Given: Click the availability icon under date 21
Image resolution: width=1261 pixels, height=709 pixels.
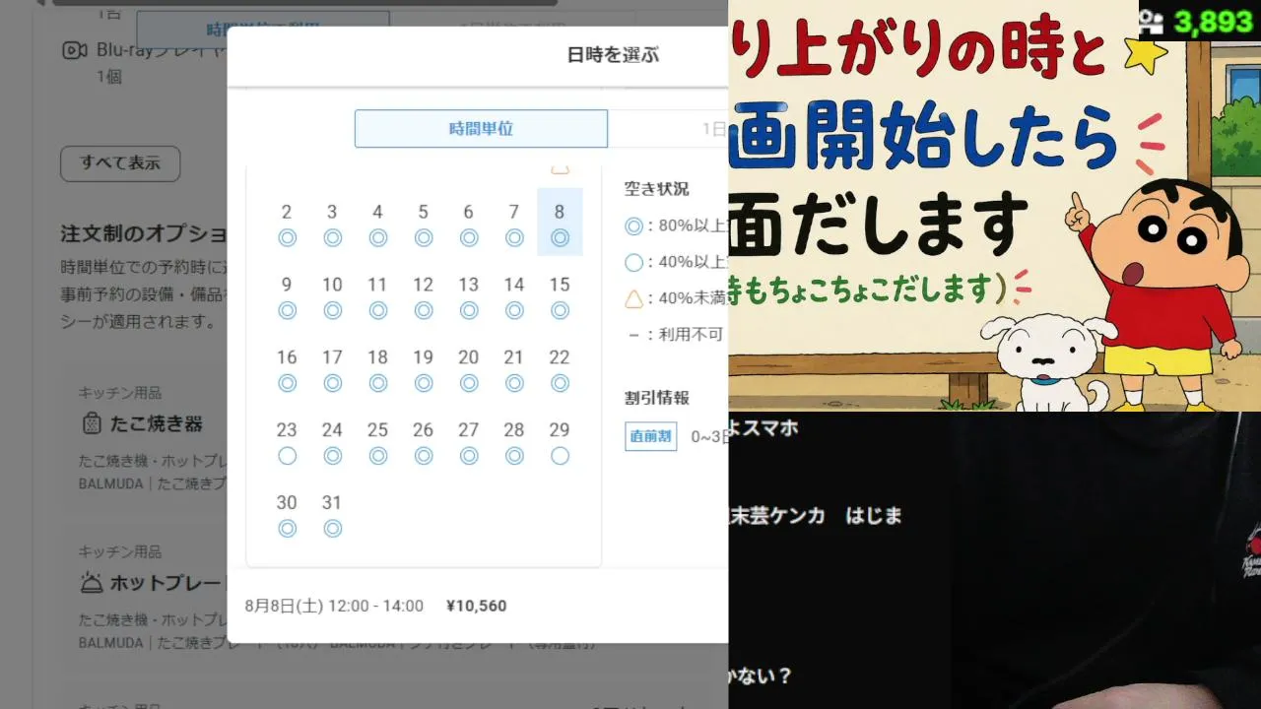Looking at the screenshot, I should point(514,383).
